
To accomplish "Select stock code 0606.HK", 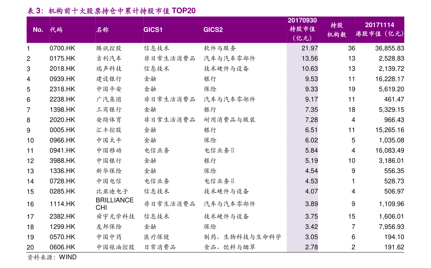I will tap(62, 247).
